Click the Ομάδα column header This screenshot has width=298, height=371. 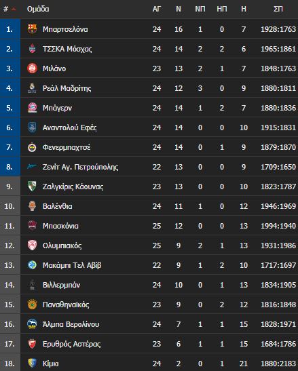coord(38,9)
